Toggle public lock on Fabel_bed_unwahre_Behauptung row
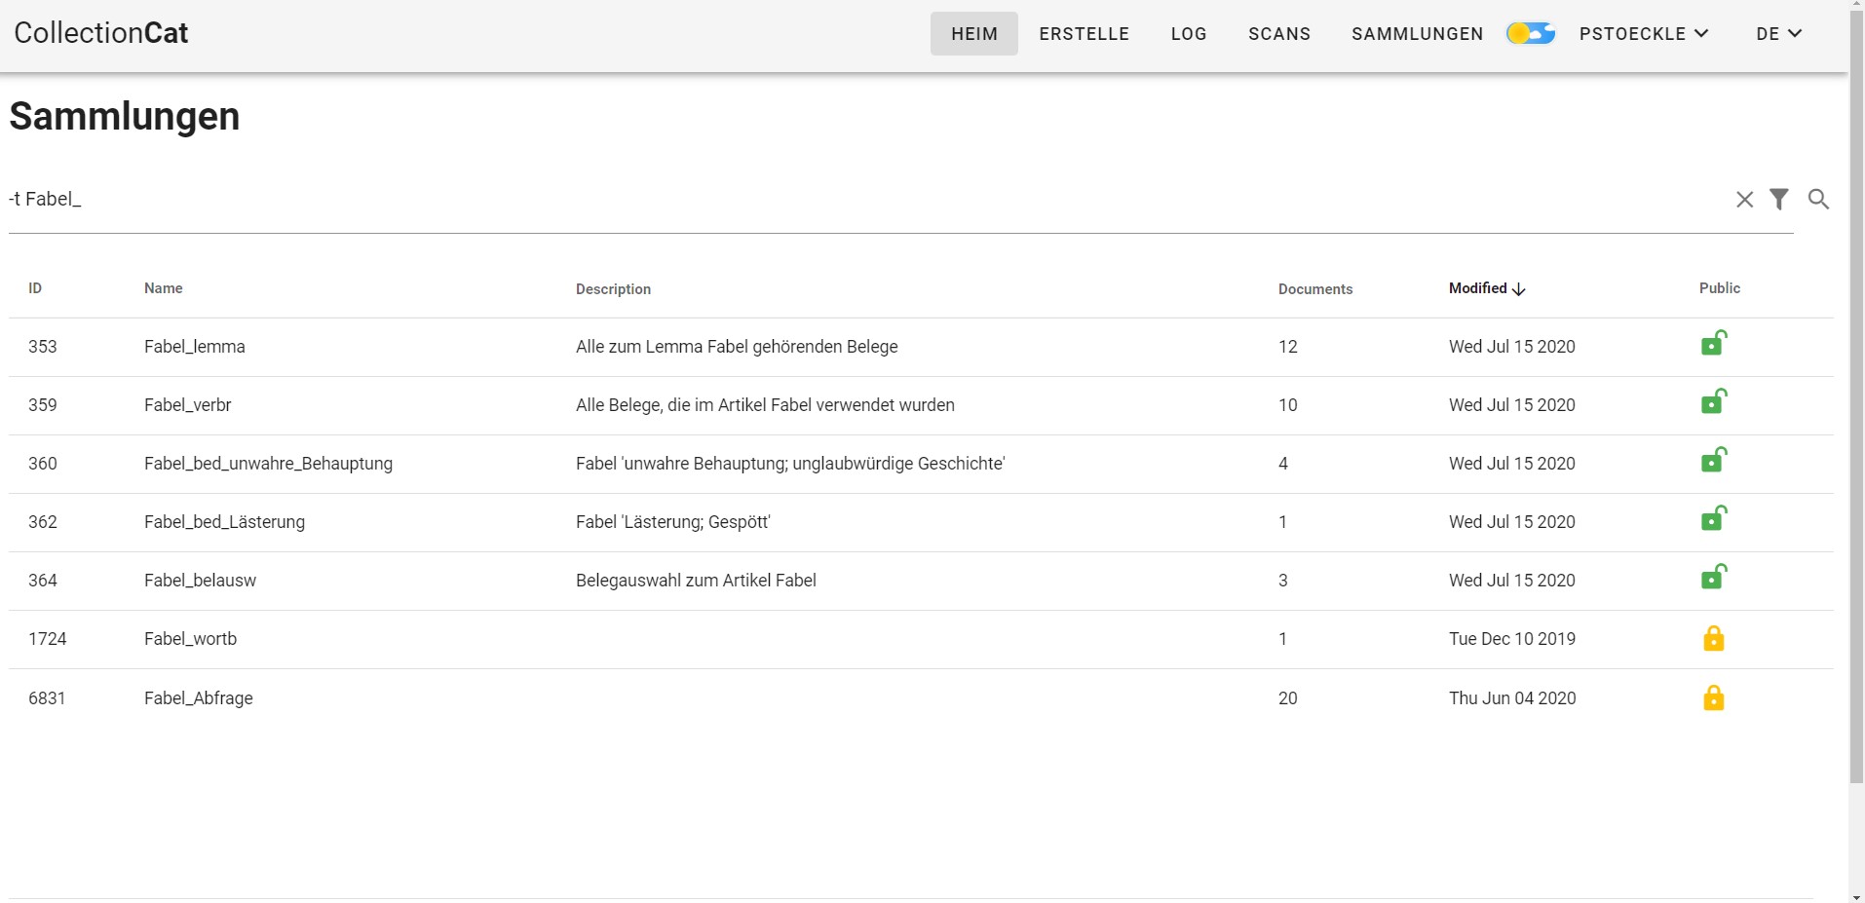The width and height of the screenshot is (1865, 903). click(x=1713, y=462)
